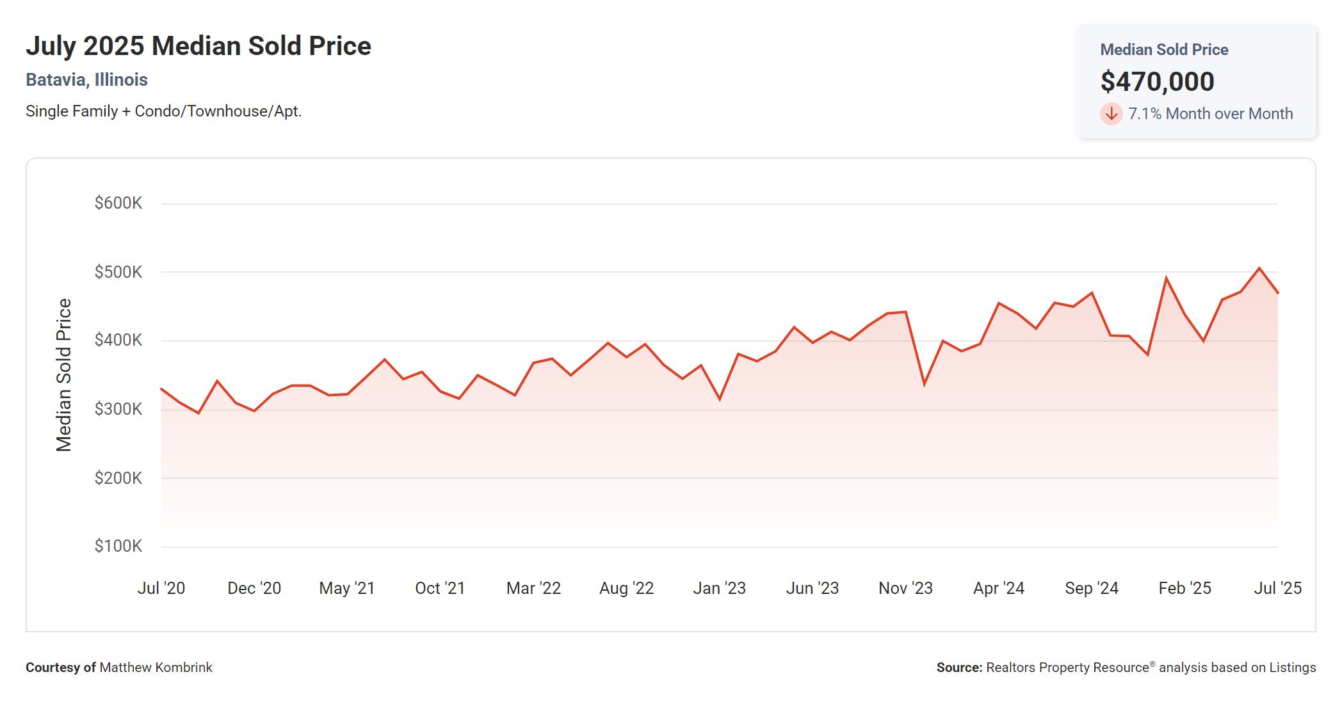Viewport: 1342px width, 704px height.
Task: Click the $100K y-axis label
Action: pyautogui.click(x=118, y=547)
